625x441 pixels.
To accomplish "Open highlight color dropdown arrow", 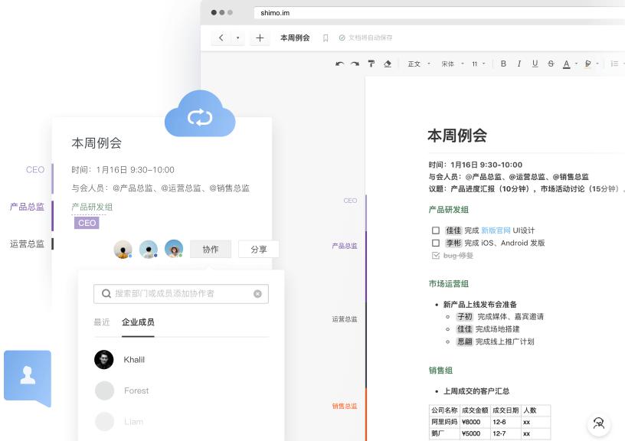I will pyautogui.click(x=597, y=64).
